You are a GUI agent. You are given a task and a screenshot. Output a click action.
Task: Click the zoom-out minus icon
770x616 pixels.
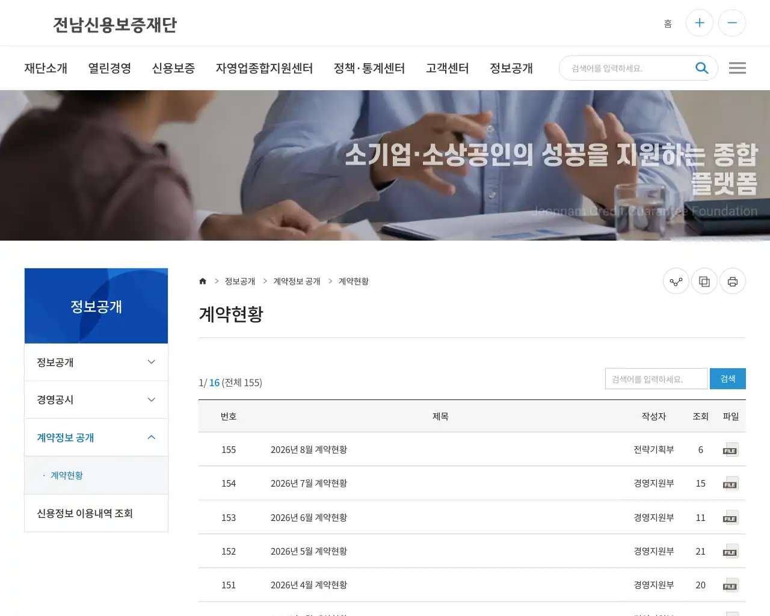tap(732, 23)
